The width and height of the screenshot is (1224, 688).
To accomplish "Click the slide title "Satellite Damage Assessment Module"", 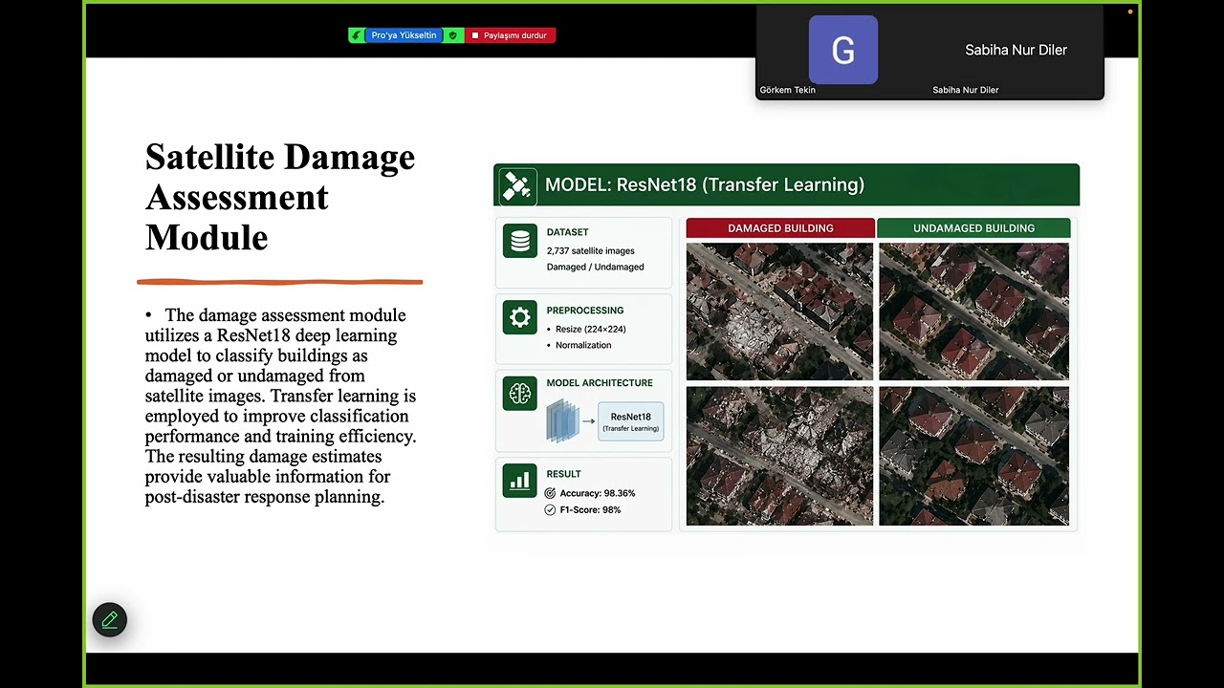I will tap(280, 197).
